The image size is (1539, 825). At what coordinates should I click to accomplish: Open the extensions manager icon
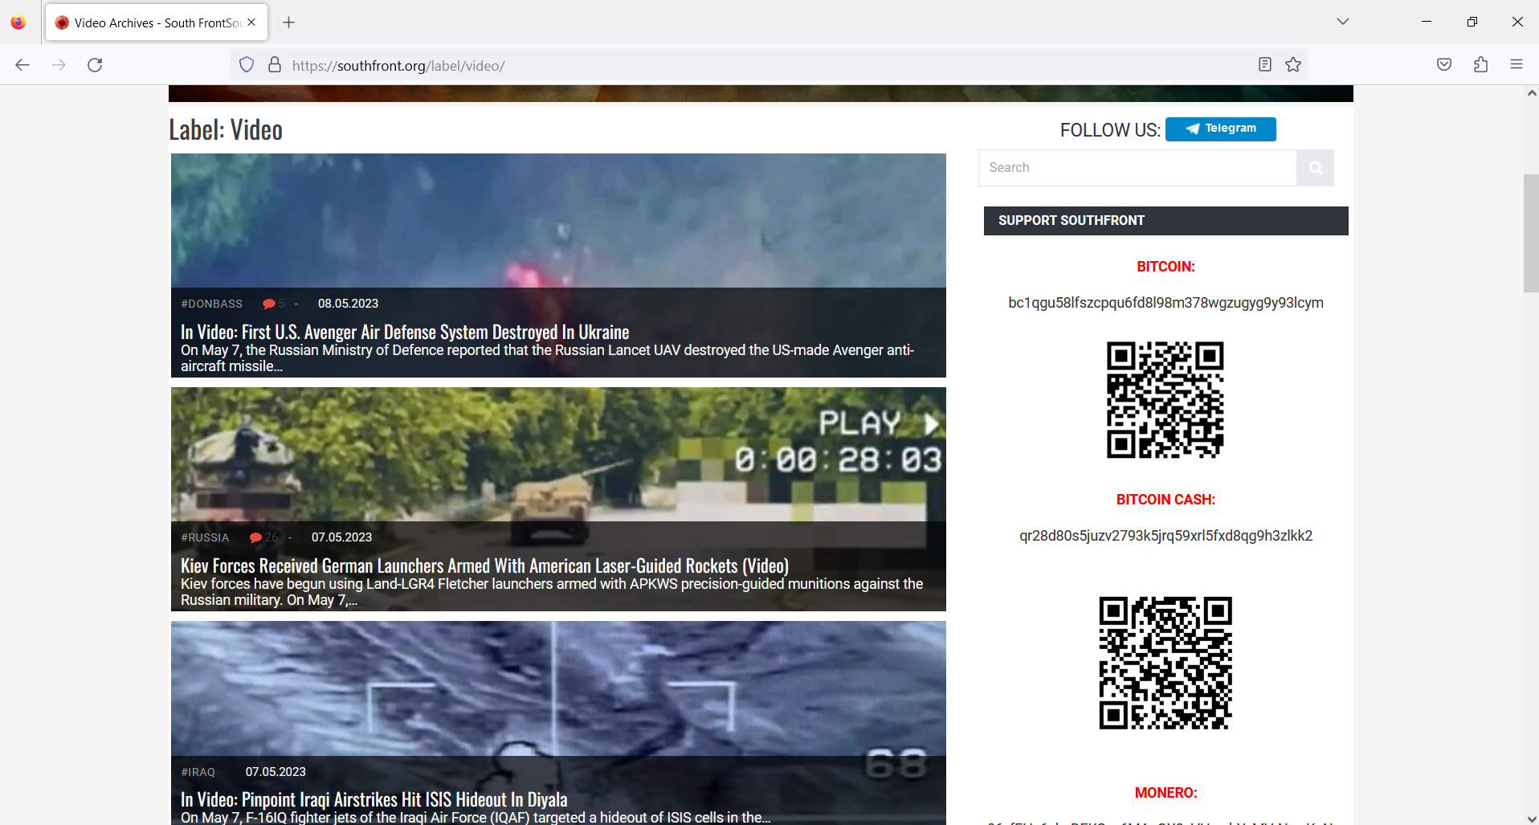click(x=1480, y=64)
